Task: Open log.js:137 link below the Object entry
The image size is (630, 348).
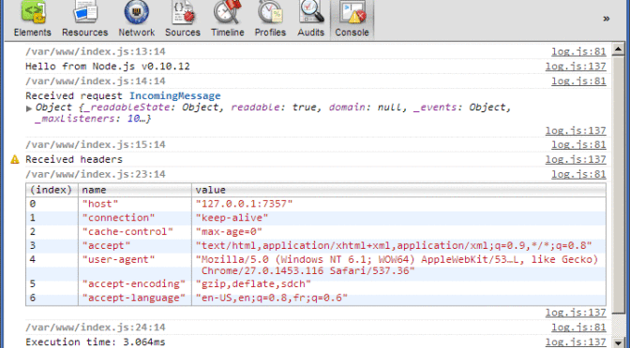Action: (576, 131)
